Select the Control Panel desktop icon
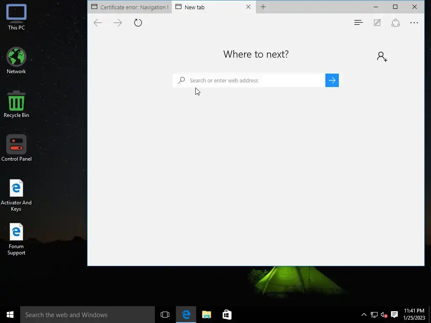Image resolution: width=431 pixels, height=323 pixels. click(x=16, y=148)
